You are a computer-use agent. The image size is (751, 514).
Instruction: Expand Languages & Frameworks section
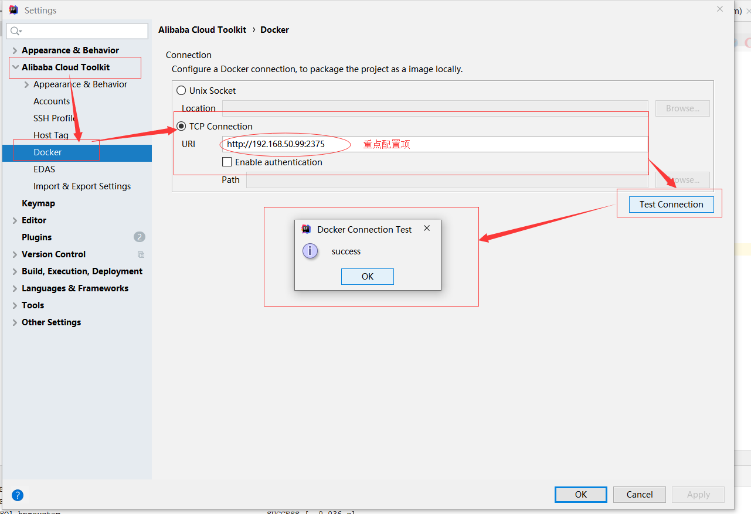pyautogui.click(x=15, y=289)
